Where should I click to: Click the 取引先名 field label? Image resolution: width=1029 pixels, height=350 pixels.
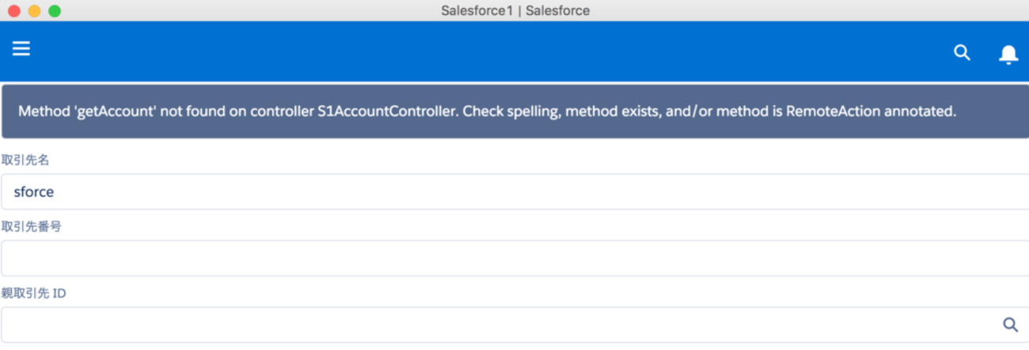point(26,160)
